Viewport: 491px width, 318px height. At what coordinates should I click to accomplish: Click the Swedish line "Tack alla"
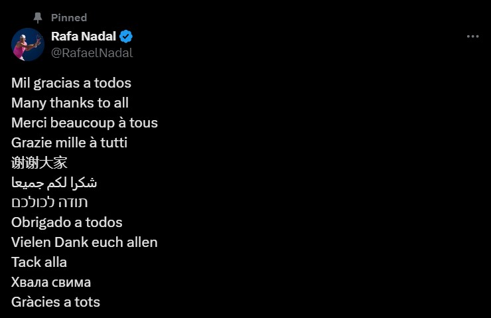(39, 262)
